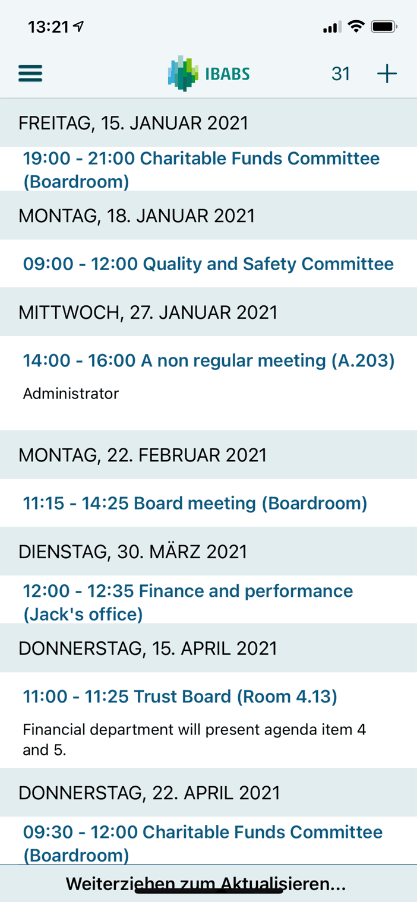Tap the Freitag, 15. Januar 2021 header

click(x=208, y=123)
